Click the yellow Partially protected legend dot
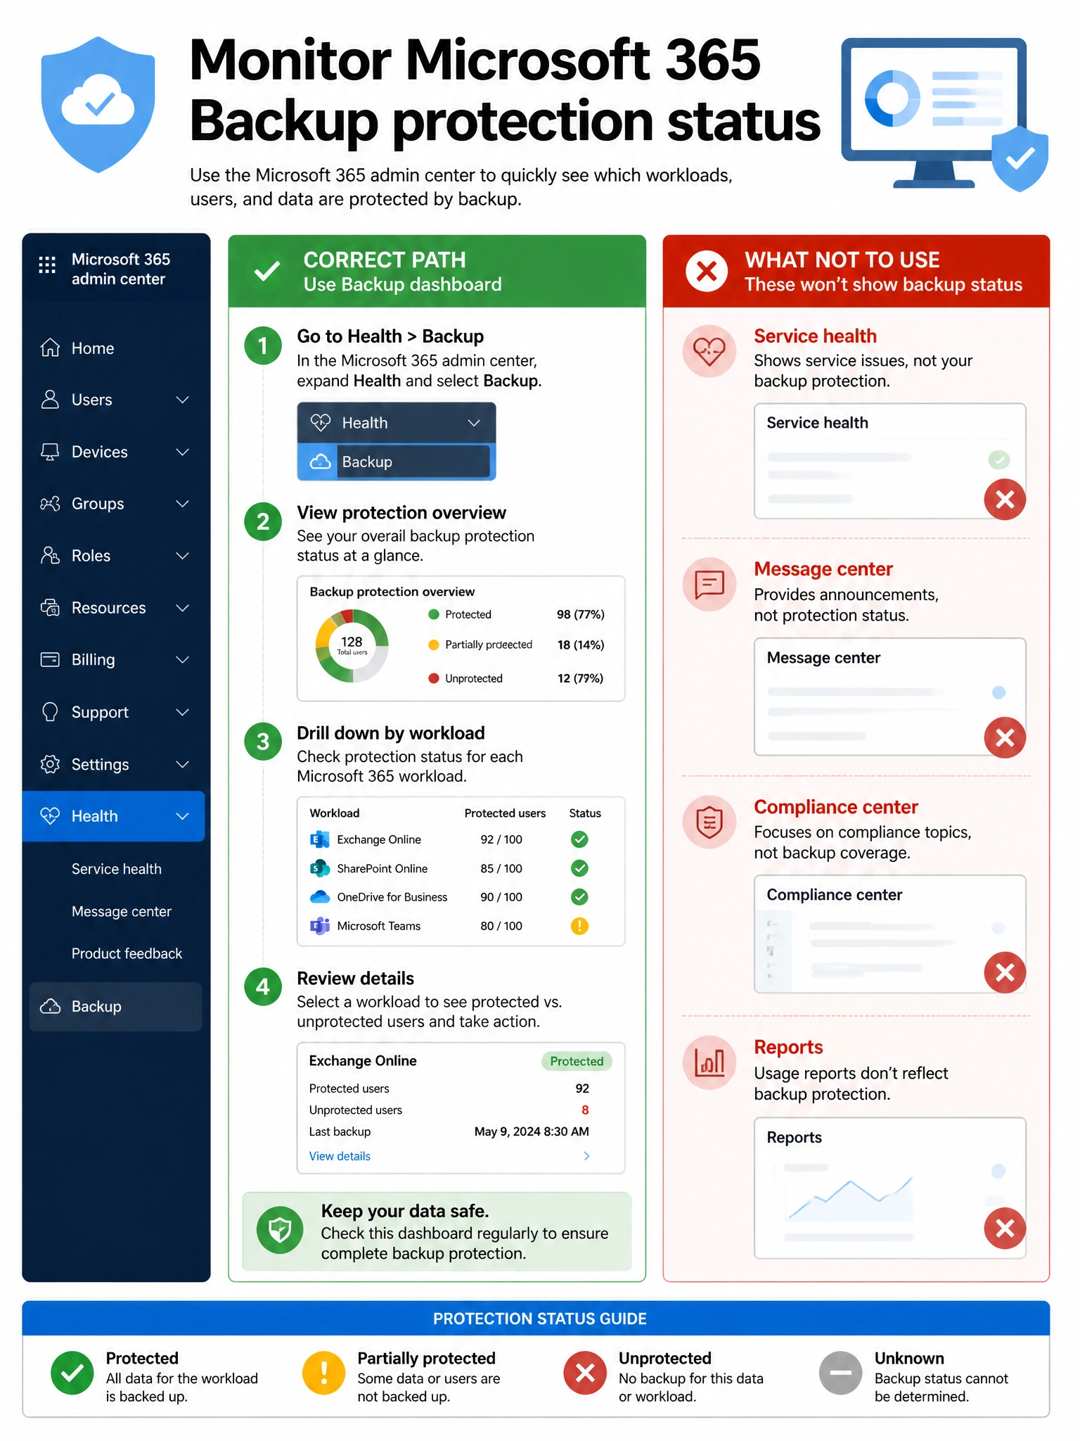This screenshot has height=1441, width=1080. (434, 645)
